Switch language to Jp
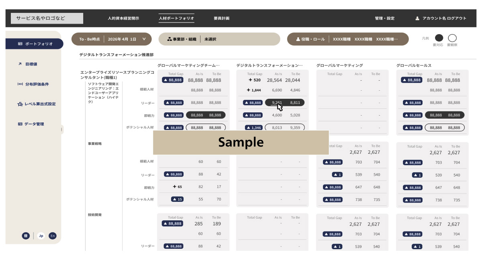Viewport: 482px width, 260px height. point(41,236)
